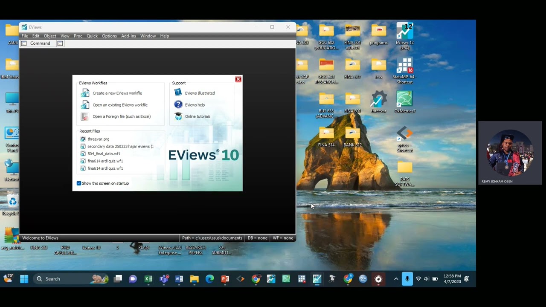The height and width of the screenshot is (307, 546).
Task: Open the Window menu in EViews
Action: pyautogui.click(x=148, y=36)
